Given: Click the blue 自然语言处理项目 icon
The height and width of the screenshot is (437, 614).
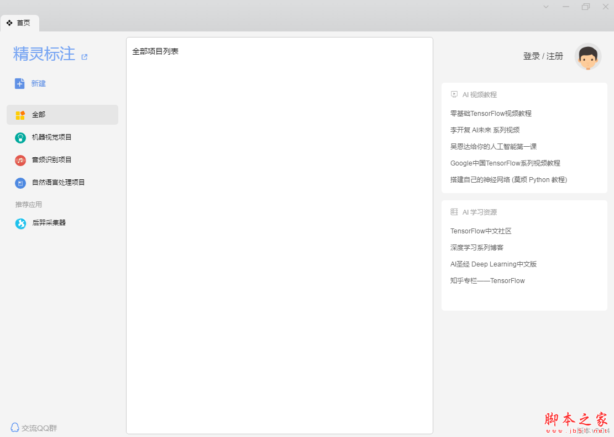Looking at the screenshot, I should 20,183.
